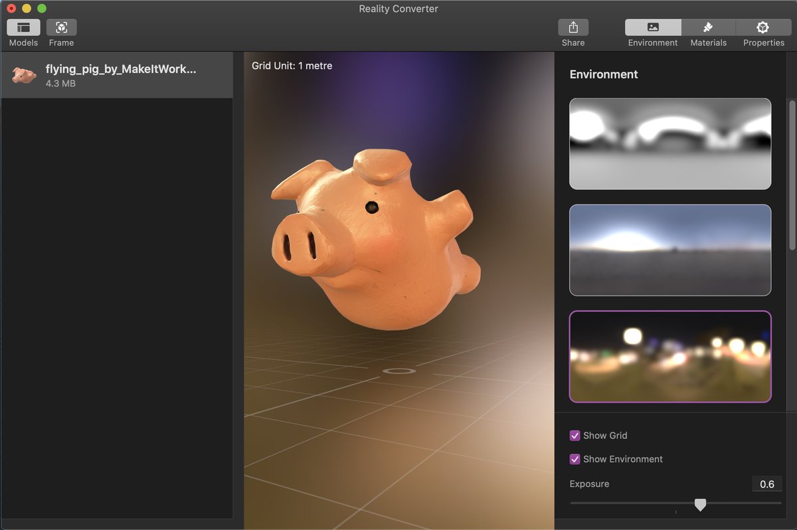This screenshot has width=797, height=530.
Task: Select the flying pig model thumbnail
Action: [x=24, y=76]
